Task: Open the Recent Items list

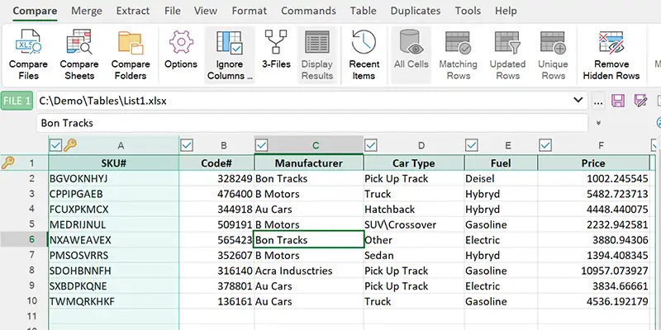Action: pos(364,54)
